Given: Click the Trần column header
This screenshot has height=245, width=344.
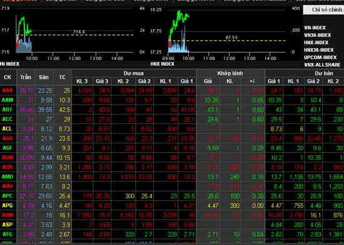Looking at the screenshot, I should tap(26, 77).
